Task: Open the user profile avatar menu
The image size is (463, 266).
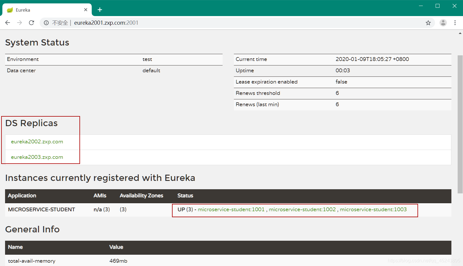Action: click(443, 23)
